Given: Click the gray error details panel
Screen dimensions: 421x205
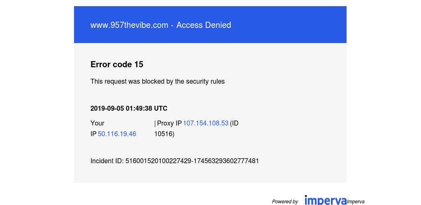Looking at the screenshot, I should click(210, 113).
